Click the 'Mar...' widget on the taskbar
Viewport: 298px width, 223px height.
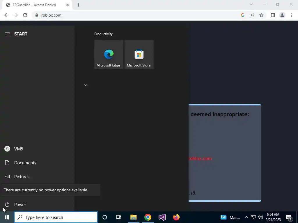pyautogui.click(x=230, y=217)
